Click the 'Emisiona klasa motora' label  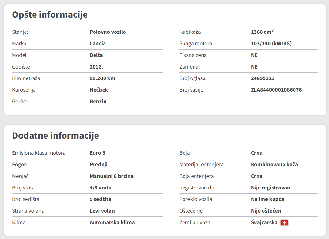coord(39,153)
